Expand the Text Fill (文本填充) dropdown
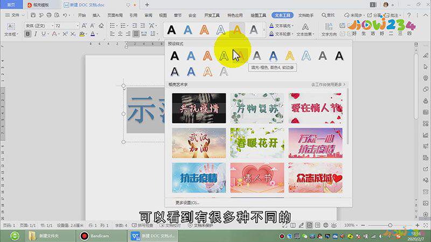 281,25
